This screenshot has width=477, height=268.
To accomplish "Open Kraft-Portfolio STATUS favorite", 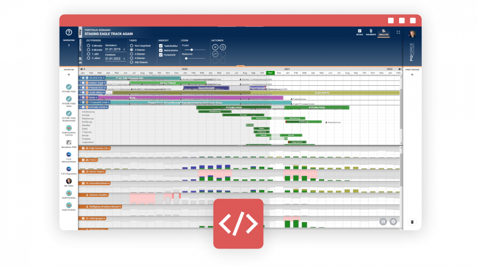I will (x=69, y=128).
